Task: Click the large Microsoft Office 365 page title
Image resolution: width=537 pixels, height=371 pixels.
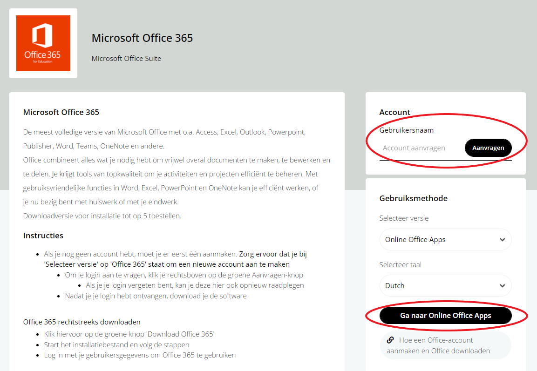Action: click(142, 38)
